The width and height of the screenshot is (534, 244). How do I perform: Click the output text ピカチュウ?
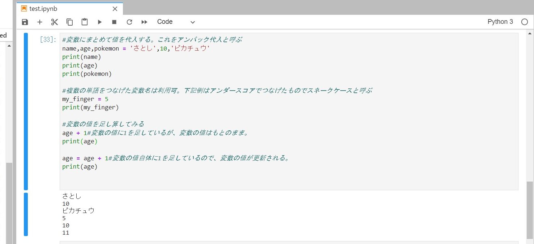78,211
